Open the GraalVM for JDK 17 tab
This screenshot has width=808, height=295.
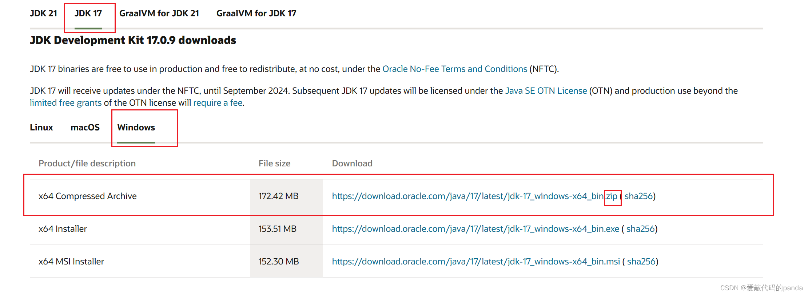point(256,13)
